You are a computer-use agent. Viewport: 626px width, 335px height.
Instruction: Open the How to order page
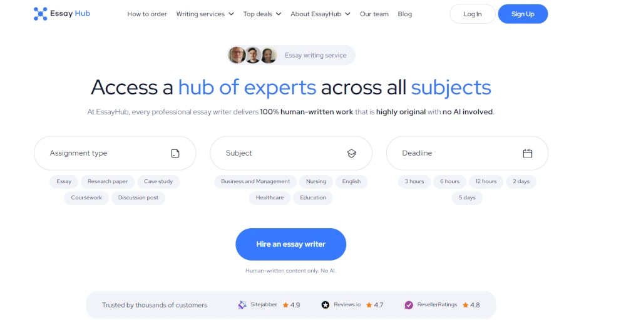click(x=147, y=14)
